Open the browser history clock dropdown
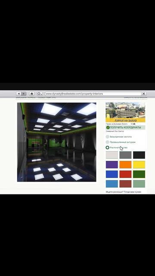The height and width of the screenshot is (276, 155). [40, 94]
